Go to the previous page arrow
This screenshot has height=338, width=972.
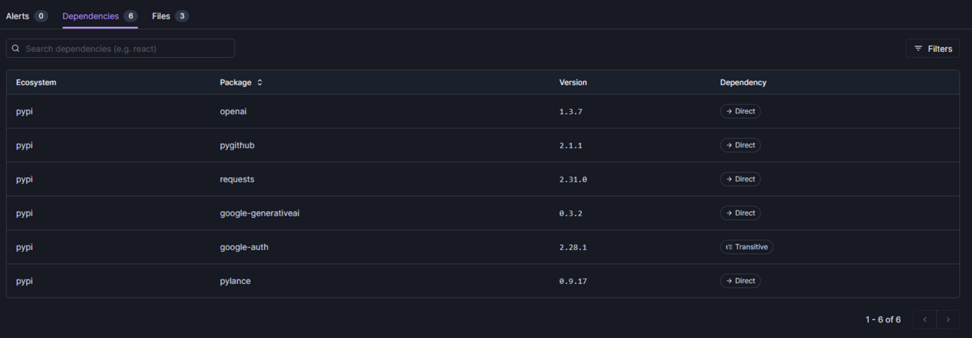click(925, 319)
